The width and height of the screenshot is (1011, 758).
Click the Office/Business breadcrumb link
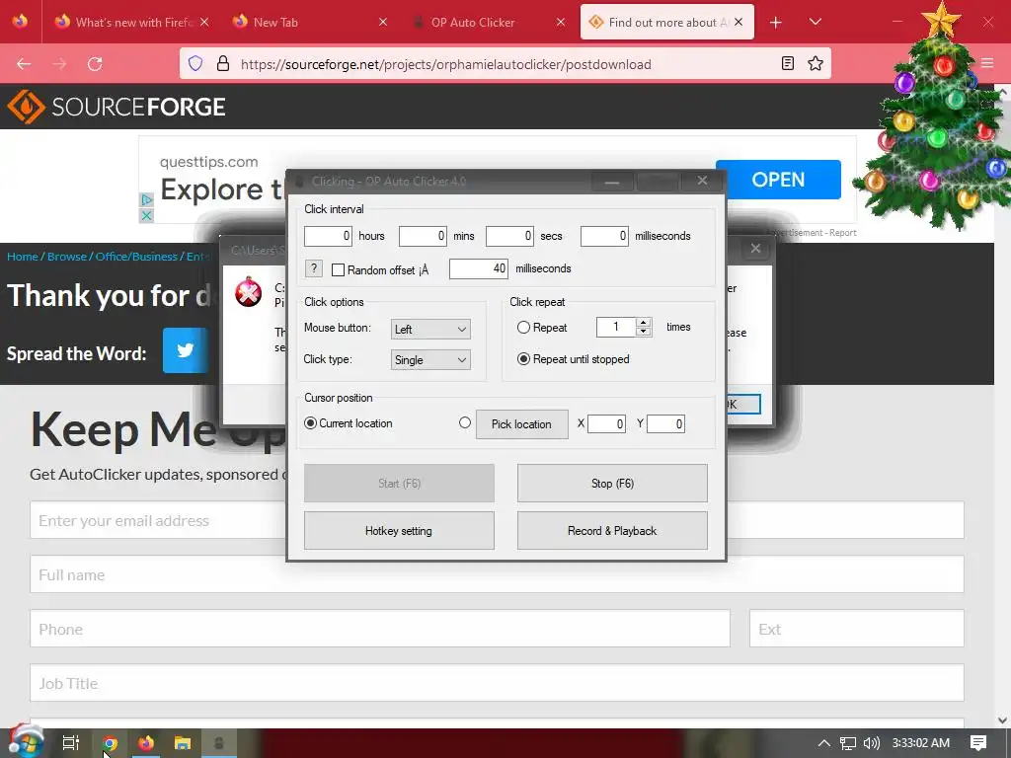[136, 257]
